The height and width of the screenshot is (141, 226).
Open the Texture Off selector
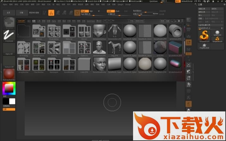(x=9, y=62)
